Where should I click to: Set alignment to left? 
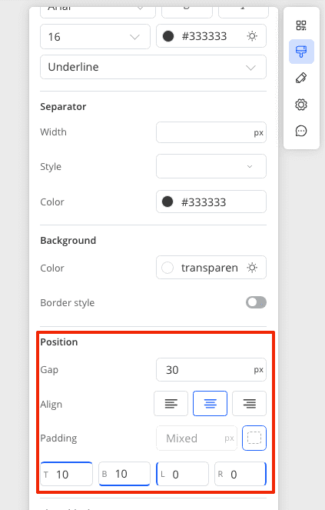click(x=171, y=404)
